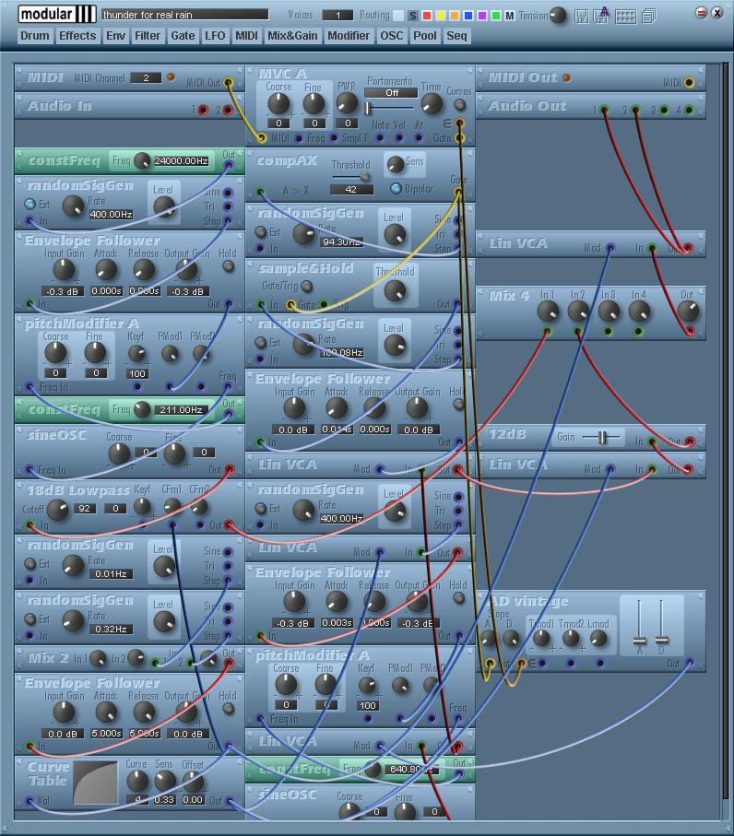
Task: Click the Gain slider on the 12dB module
Action: coord(602,438)
